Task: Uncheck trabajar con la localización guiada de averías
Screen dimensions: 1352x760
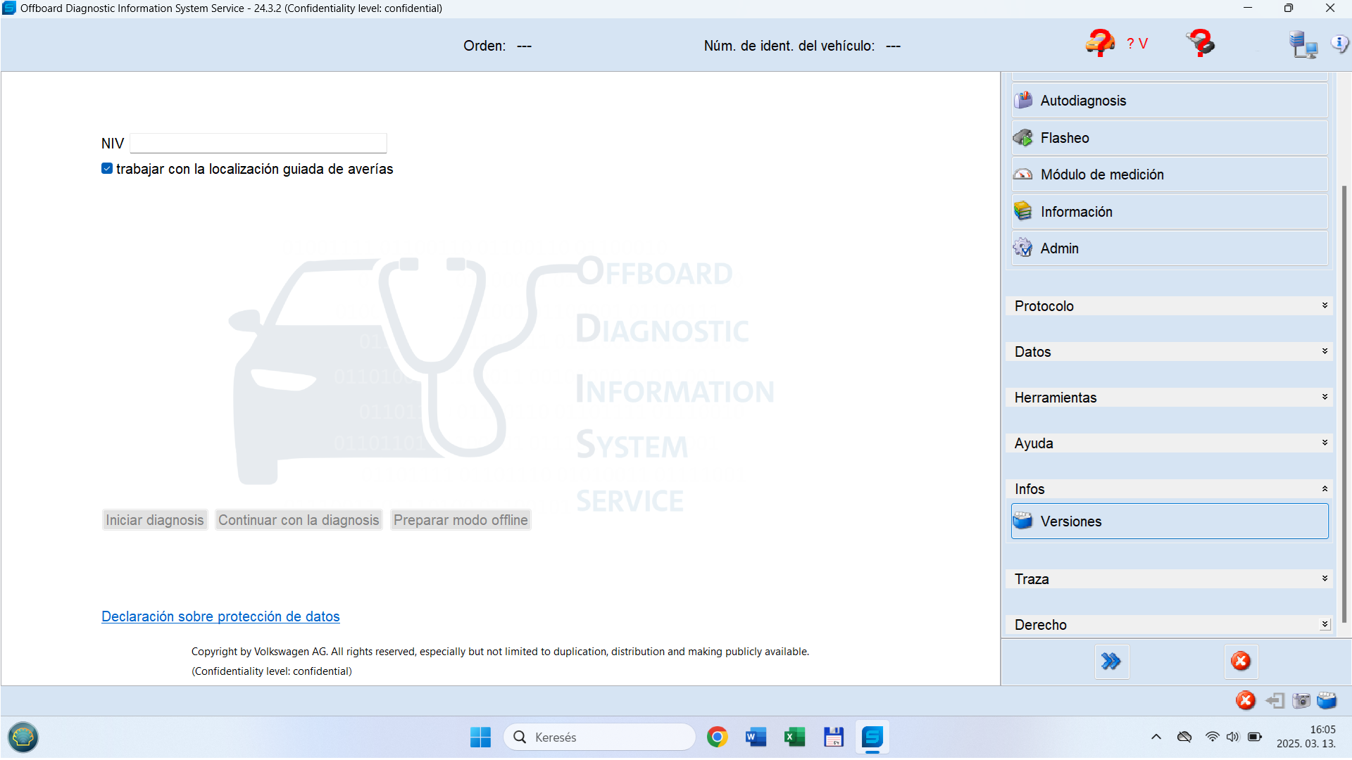Action: click(x=107, y=169)
